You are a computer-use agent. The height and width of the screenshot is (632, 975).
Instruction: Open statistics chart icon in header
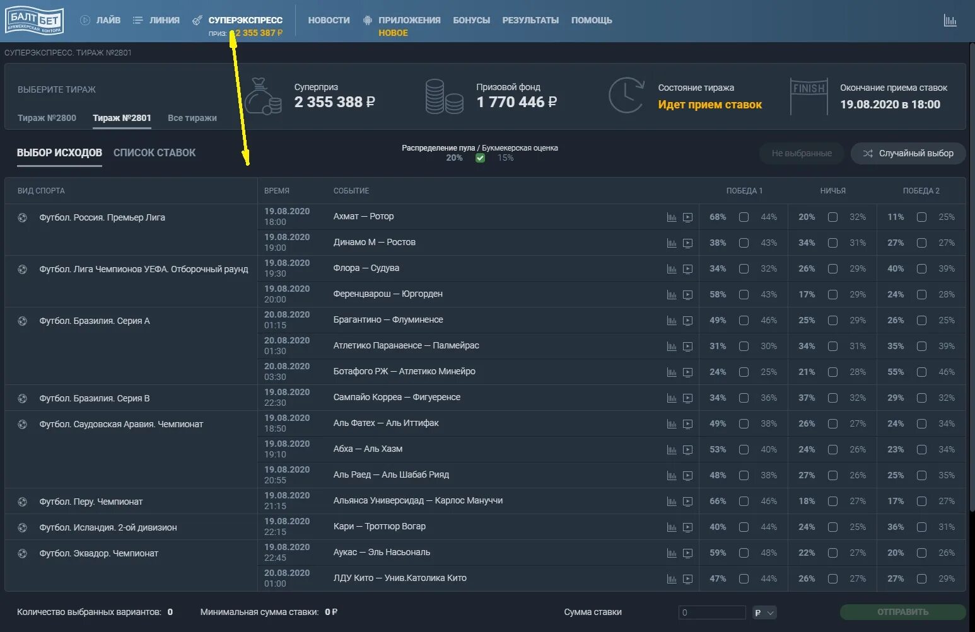950,20
